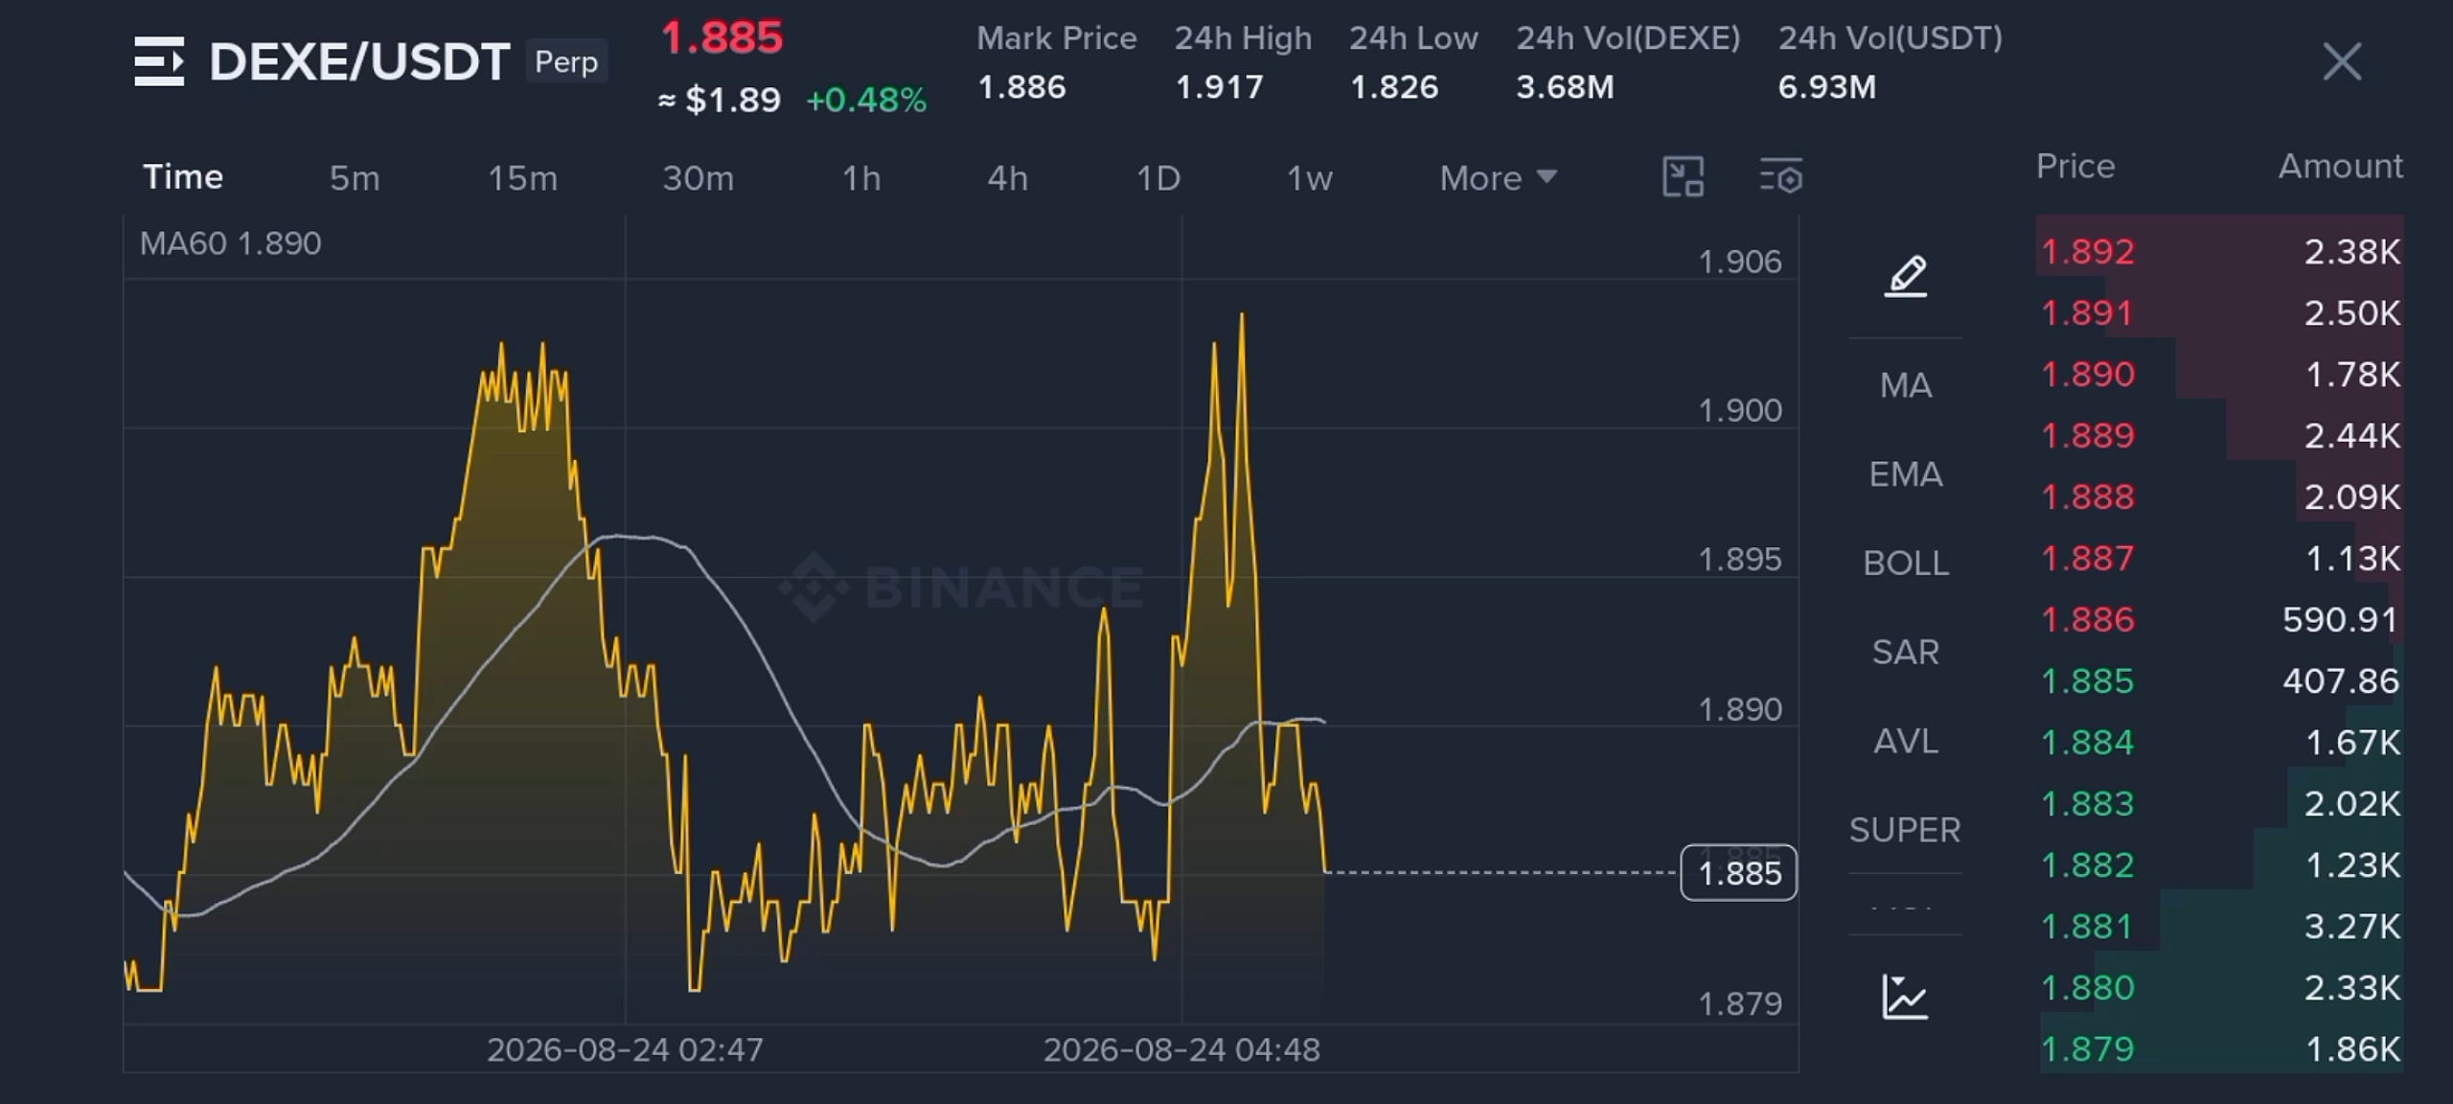Select the 1.887 ask order row
Viewport: 2453px width, 1104px height.
[x=2220, y=559]
